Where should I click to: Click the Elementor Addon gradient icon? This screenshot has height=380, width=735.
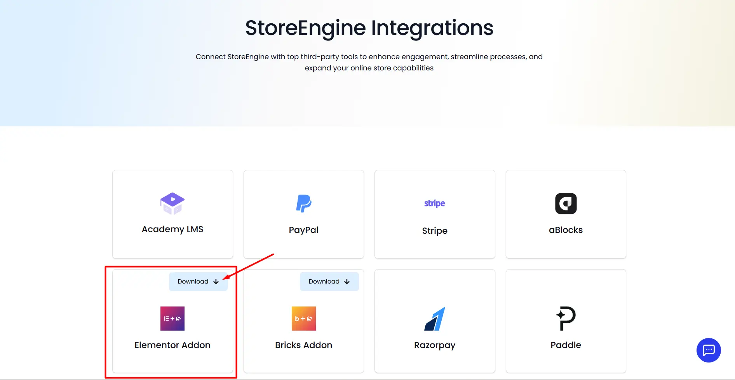(x=172, y=318)
